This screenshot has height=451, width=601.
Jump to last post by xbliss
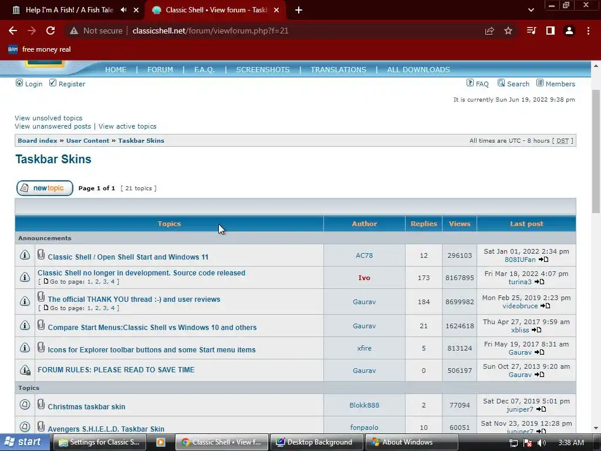pyautogui.click(x=536, y=330)
